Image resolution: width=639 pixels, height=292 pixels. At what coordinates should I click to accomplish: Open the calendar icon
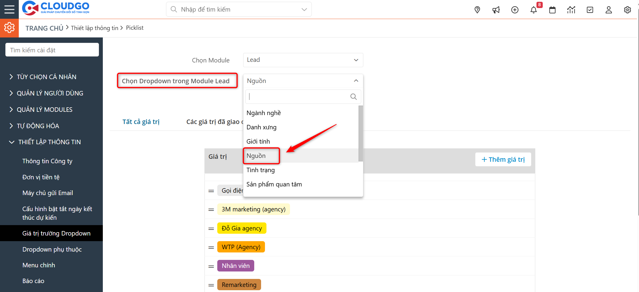[x=552, y=10]
